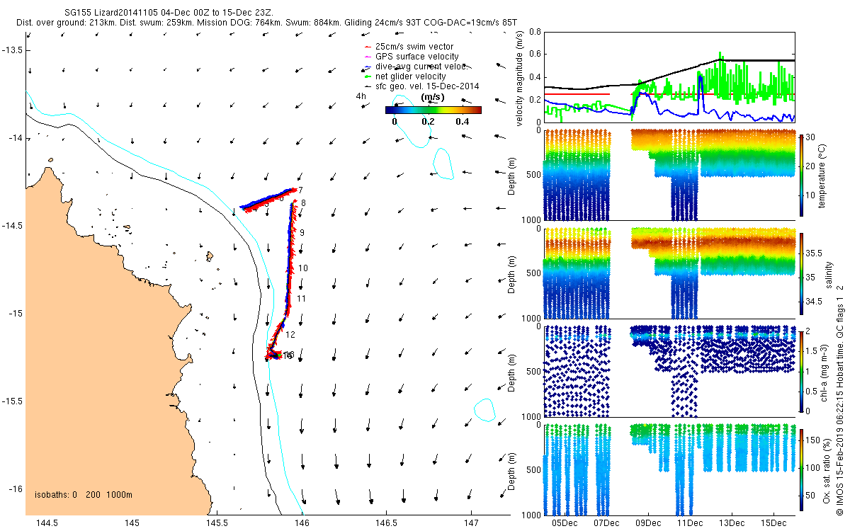The image size is (850, 531).
Task: Click the "Depth (m)" label of salinity panel
Action: tap(512, 273)
